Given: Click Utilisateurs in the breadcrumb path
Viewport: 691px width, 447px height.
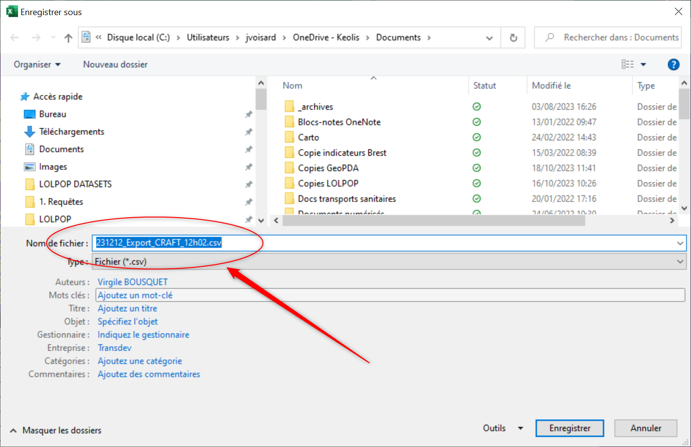Looking at the screenshot, I should pyautogui.click(x=208, y=37).
